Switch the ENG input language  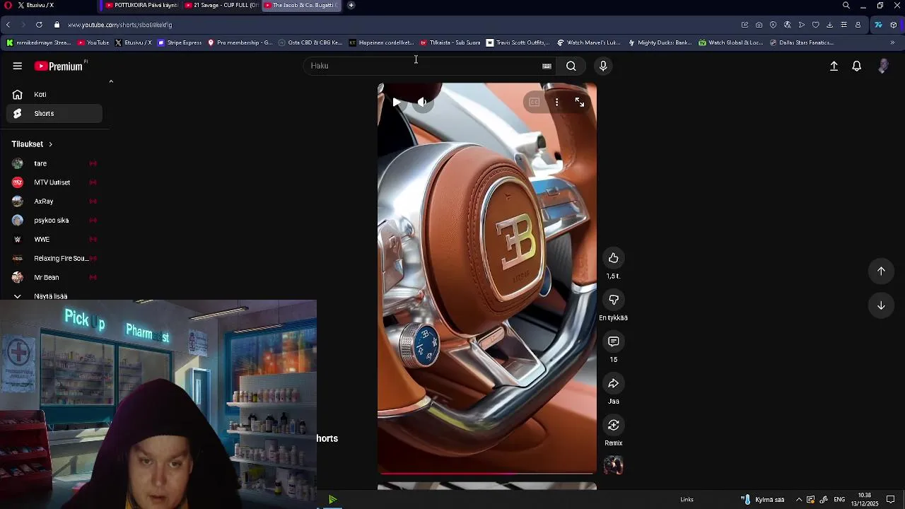click(839, 500)
